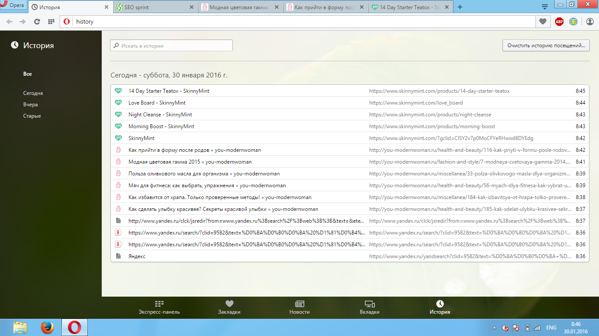
Task: Open 'Закладки' in the bottom bar
Action: pyautogui.click(x=229, y=308)
